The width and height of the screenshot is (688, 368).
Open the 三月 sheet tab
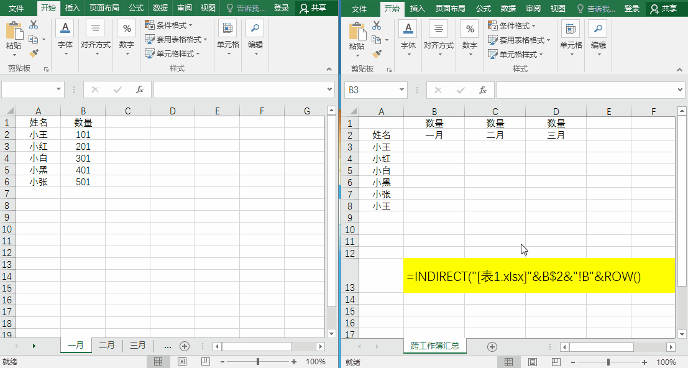coord(138,346)
